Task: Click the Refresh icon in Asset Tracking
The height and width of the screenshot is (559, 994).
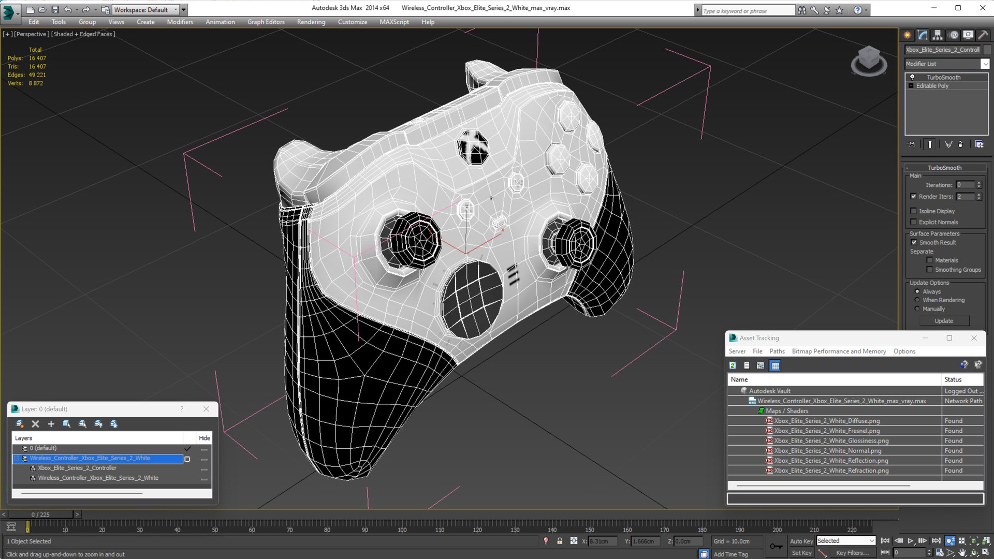Action: (733, 365)
